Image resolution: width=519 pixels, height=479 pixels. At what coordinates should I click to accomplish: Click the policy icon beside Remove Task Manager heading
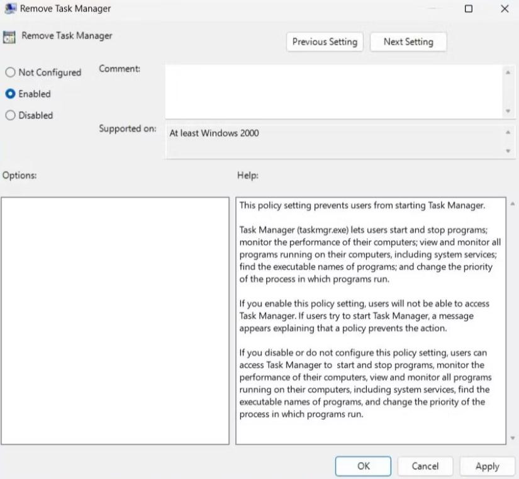(9, 36)
